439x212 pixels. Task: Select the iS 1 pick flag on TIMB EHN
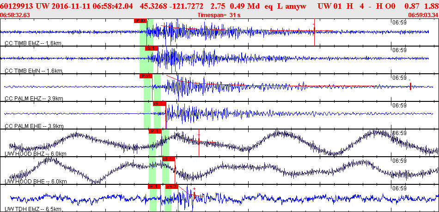[152, 48]
